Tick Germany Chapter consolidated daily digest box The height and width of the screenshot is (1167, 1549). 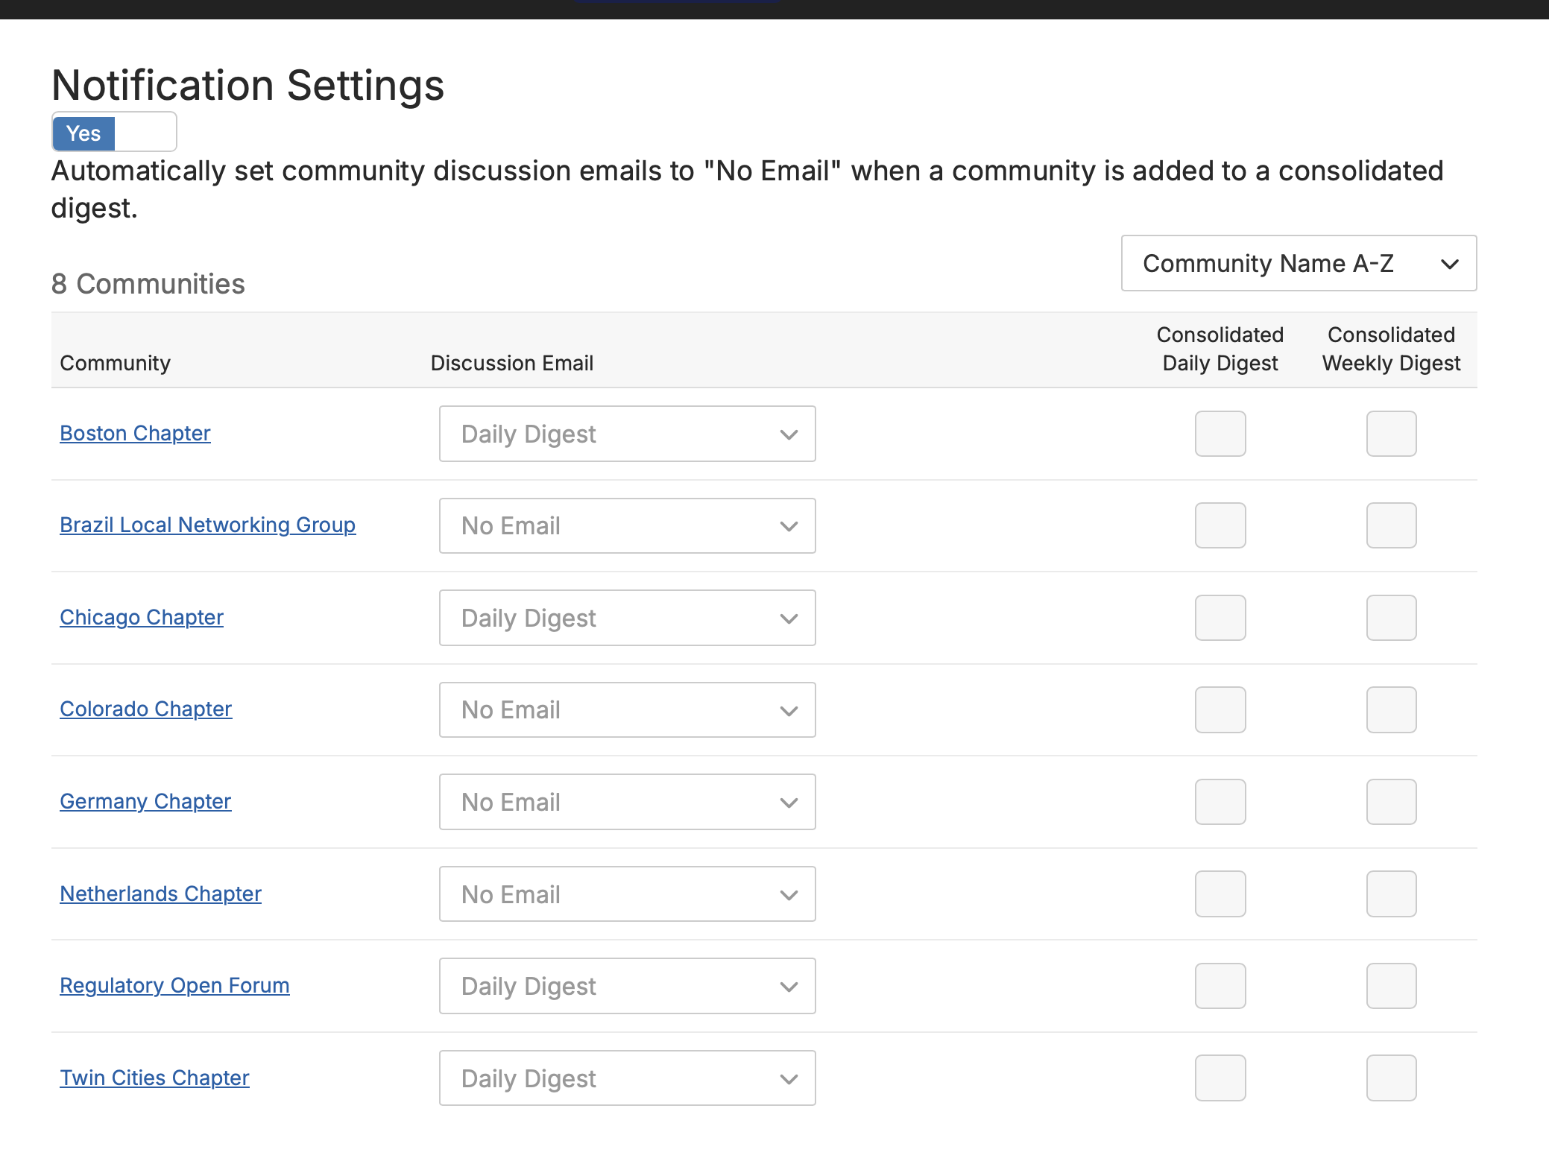(x=1220, y=802)
